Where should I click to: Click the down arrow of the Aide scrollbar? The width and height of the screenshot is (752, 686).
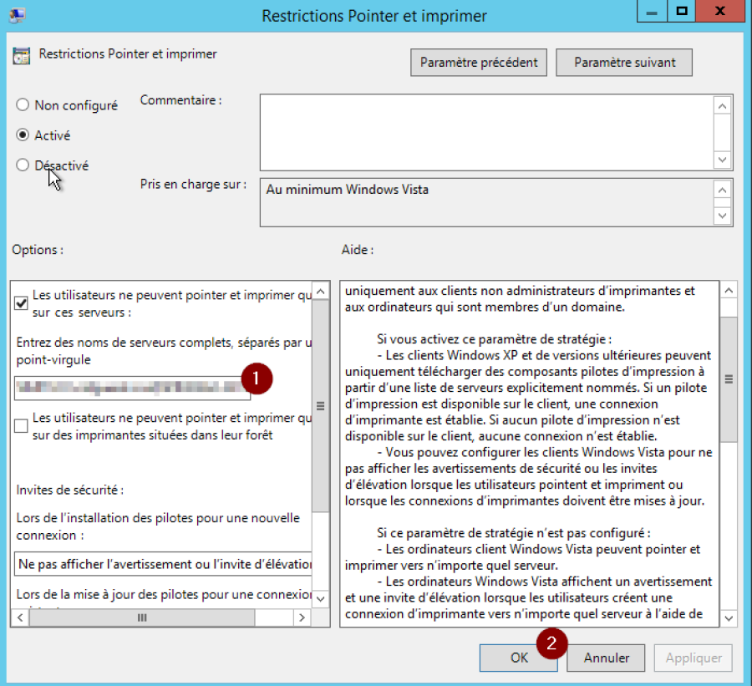729,618
